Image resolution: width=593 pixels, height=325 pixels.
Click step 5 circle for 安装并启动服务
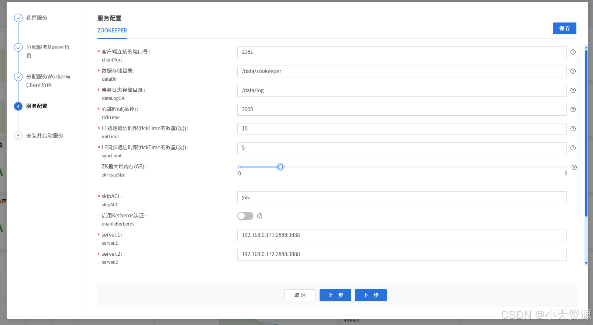(x=18, y=136)
